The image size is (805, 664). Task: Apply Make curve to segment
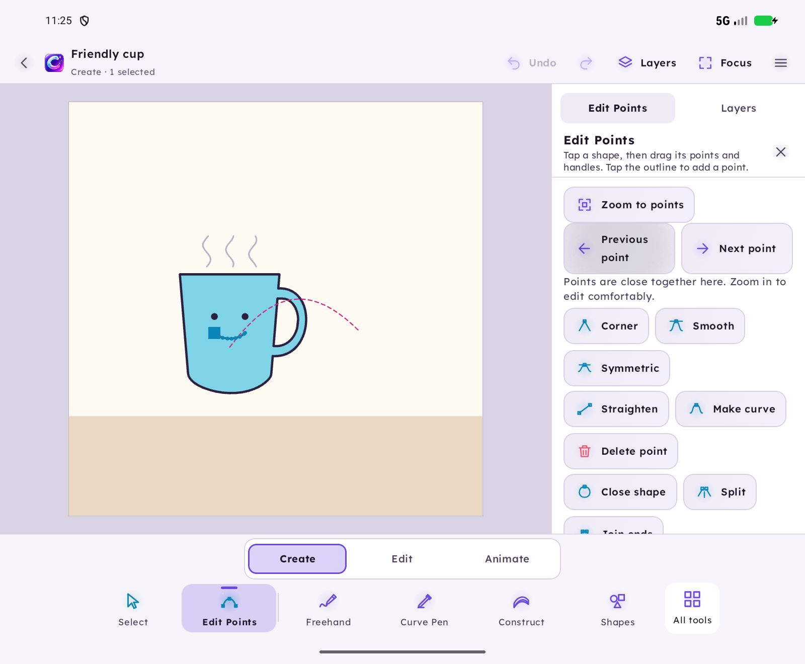click(x=731, y=409)
